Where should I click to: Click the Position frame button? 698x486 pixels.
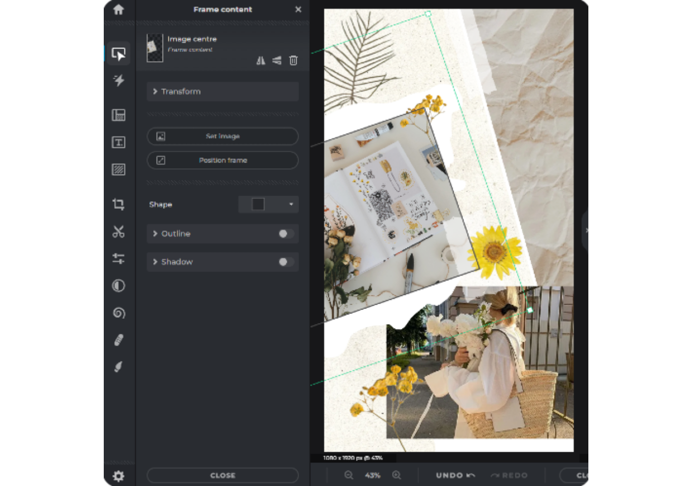(x=223, y=160)
